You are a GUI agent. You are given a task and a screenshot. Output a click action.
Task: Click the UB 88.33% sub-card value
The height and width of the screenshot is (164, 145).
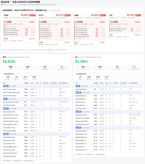point(32,22)
